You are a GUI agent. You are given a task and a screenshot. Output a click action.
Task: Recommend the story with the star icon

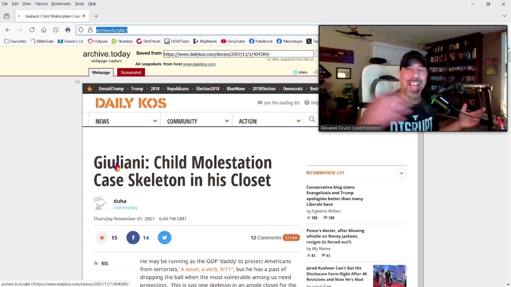point(102,238)
